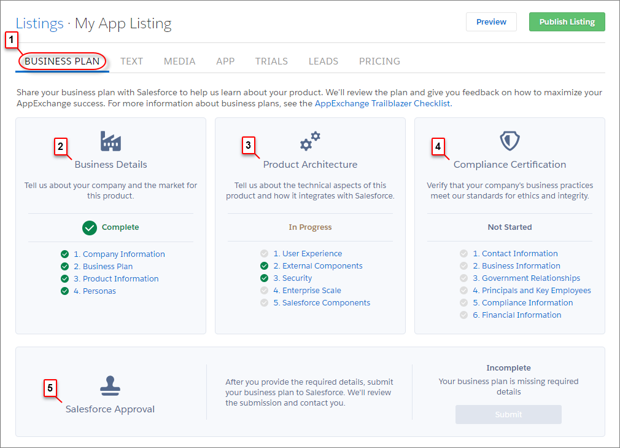Click gray check beside Compliance Information

[464, 302]
